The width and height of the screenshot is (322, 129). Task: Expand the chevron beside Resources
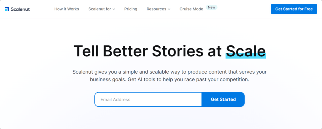coord(169,9)
